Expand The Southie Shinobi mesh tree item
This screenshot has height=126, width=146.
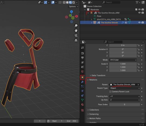[x=91, y=23]
